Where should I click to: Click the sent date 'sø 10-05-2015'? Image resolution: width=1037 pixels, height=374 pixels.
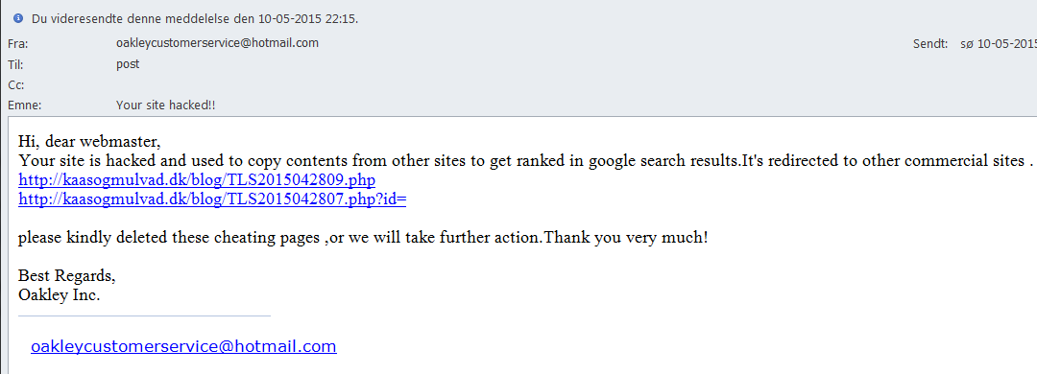999,44
